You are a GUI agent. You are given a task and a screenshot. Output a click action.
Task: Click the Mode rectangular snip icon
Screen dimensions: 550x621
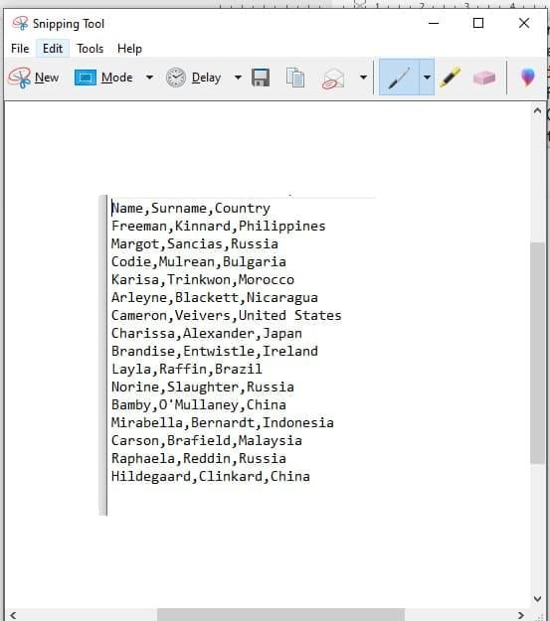tap(86, 78)
